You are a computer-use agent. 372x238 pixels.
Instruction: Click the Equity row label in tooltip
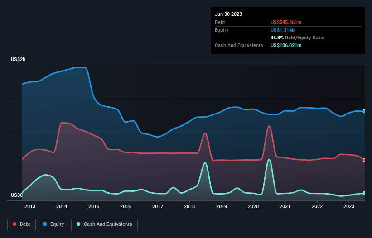tap(222, 30)
